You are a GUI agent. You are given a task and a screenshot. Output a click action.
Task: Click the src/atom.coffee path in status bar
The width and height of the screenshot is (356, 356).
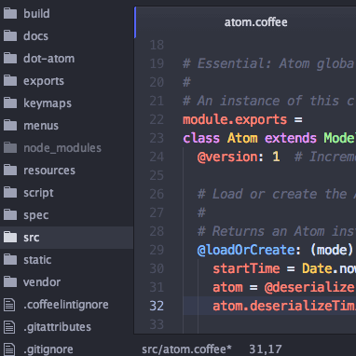[x=186, y=349]
